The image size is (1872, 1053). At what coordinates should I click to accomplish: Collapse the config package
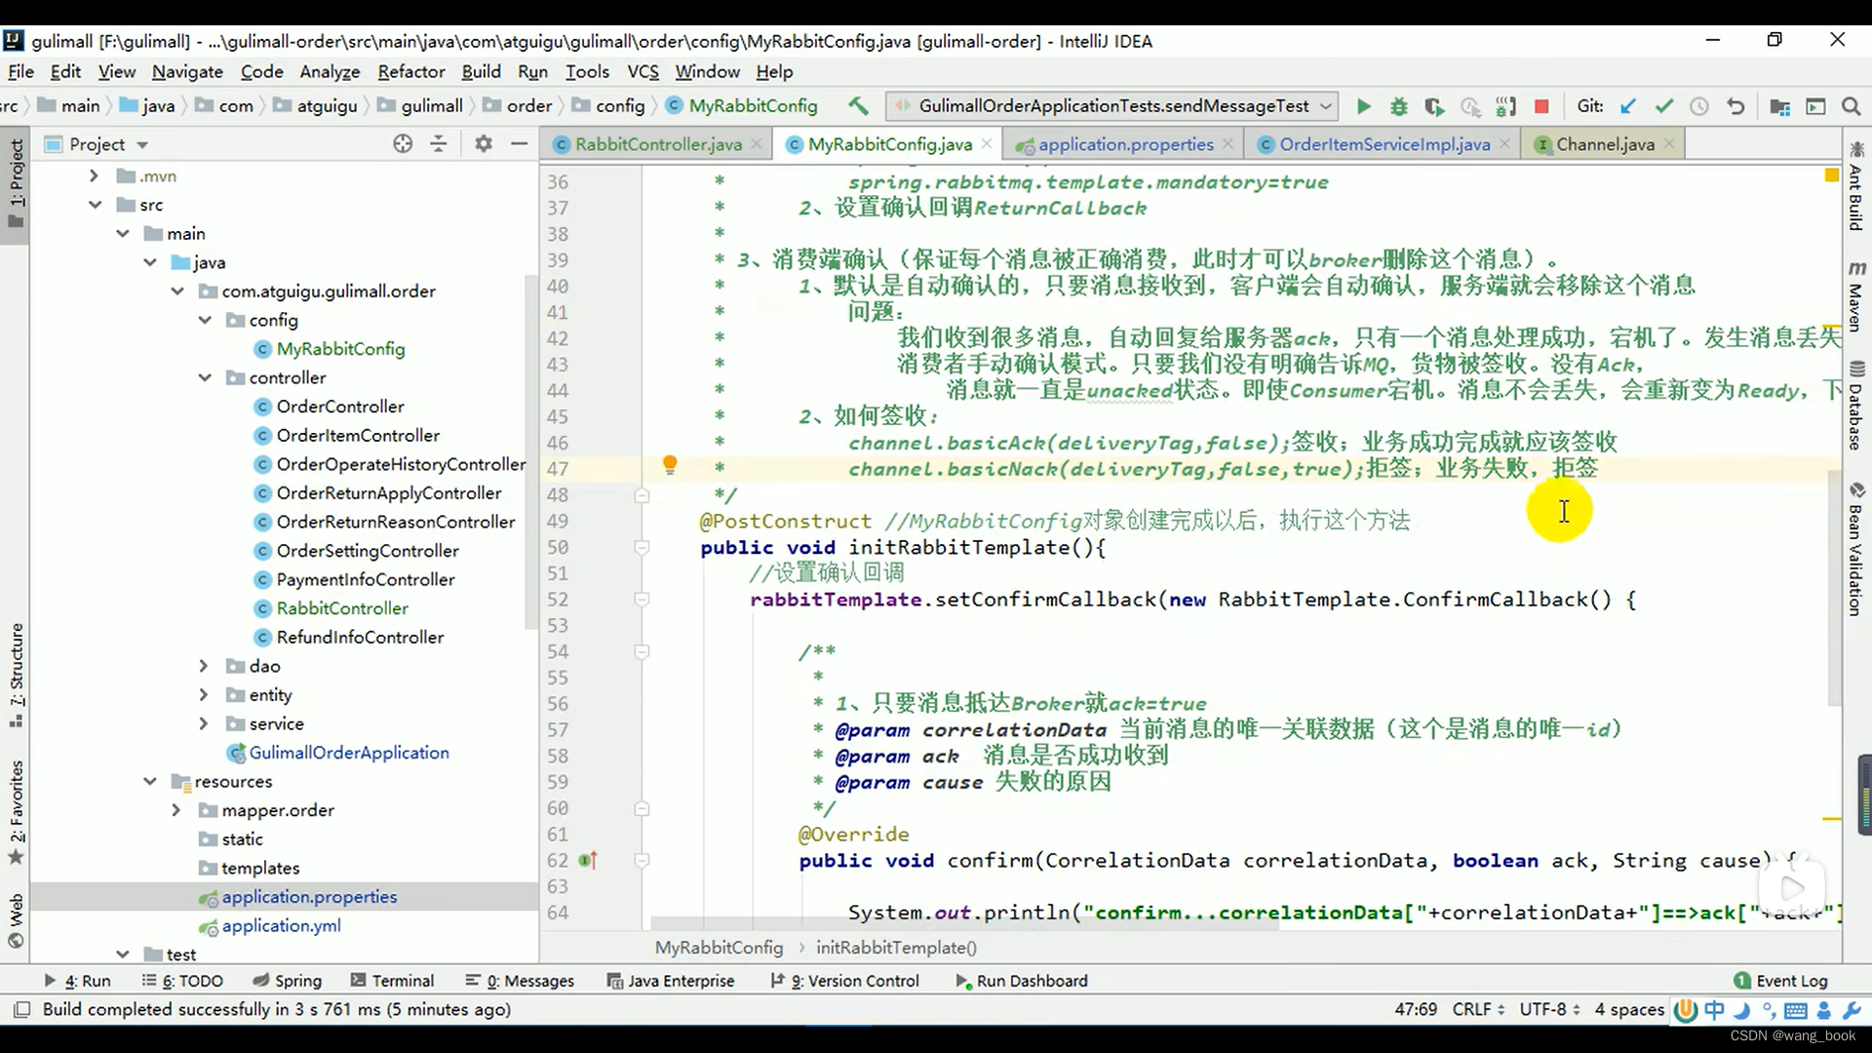tap(205, 320)
